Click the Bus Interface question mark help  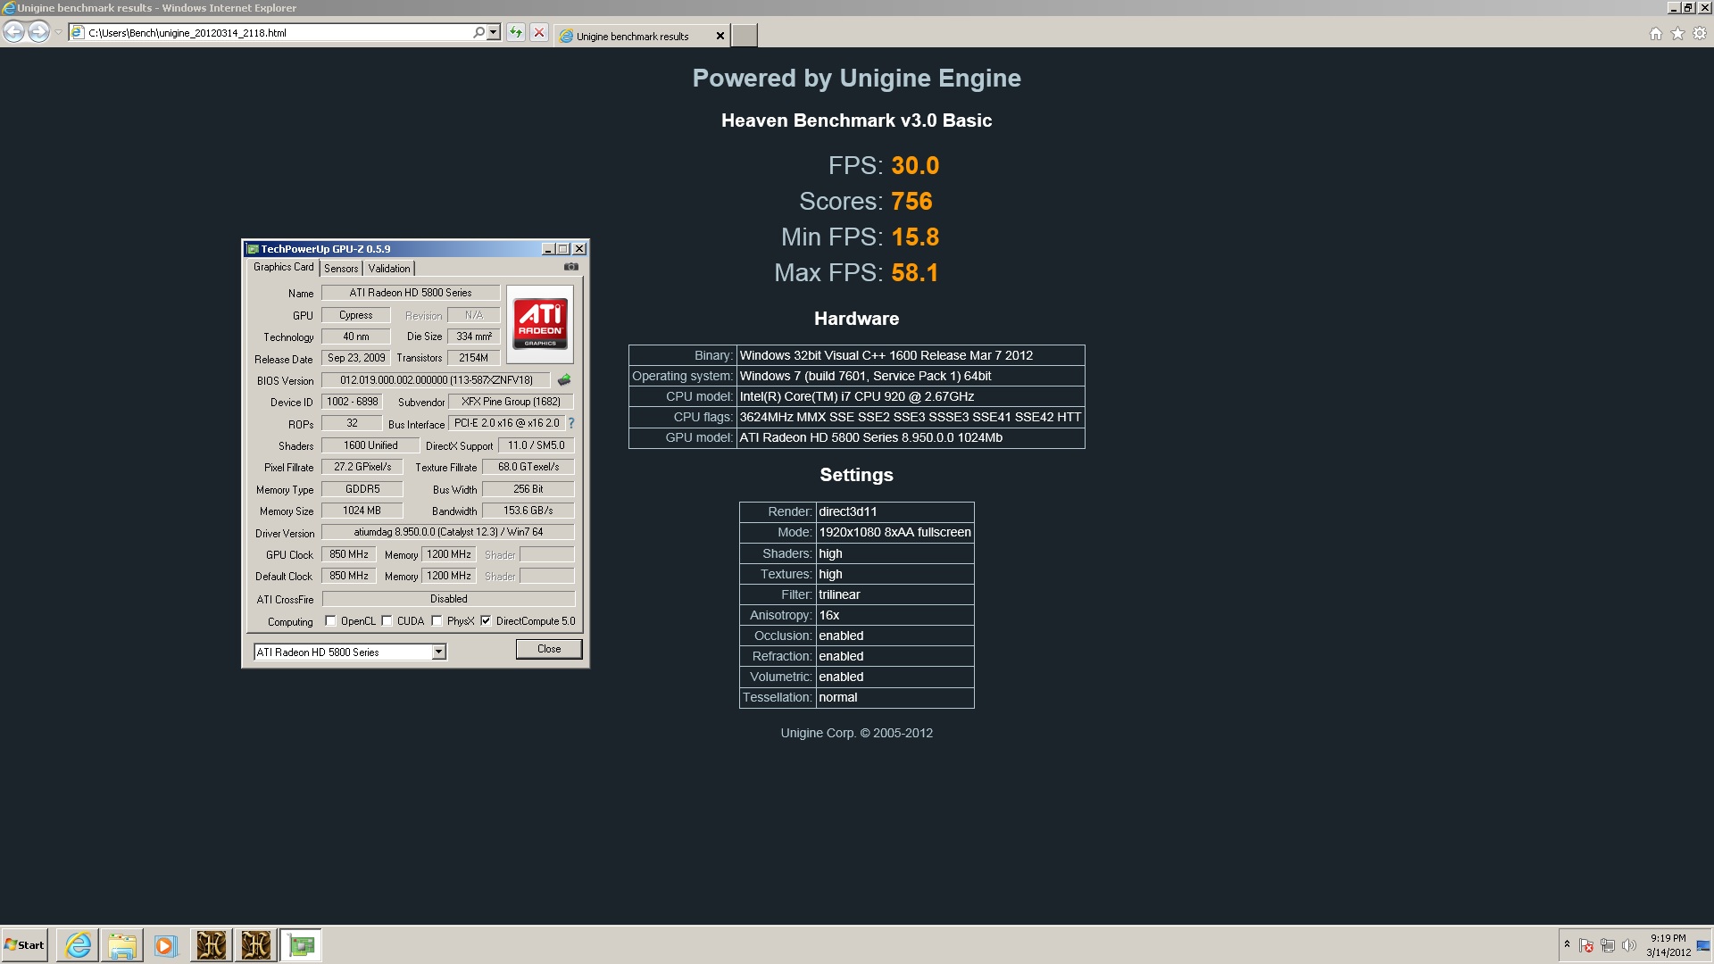571,423
